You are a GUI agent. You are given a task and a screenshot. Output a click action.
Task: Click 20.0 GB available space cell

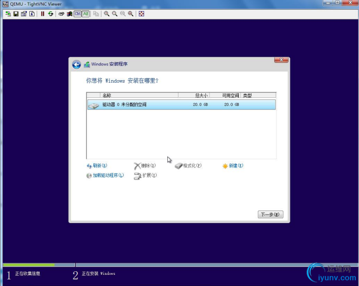[x=231, y=104]
